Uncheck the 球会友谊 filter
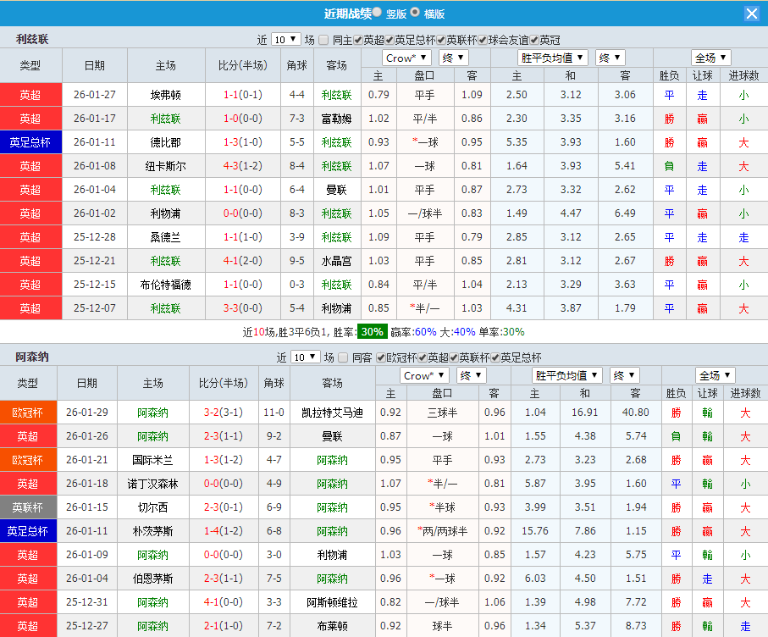The width and height of the screenshot is (768, 637). 482,39
